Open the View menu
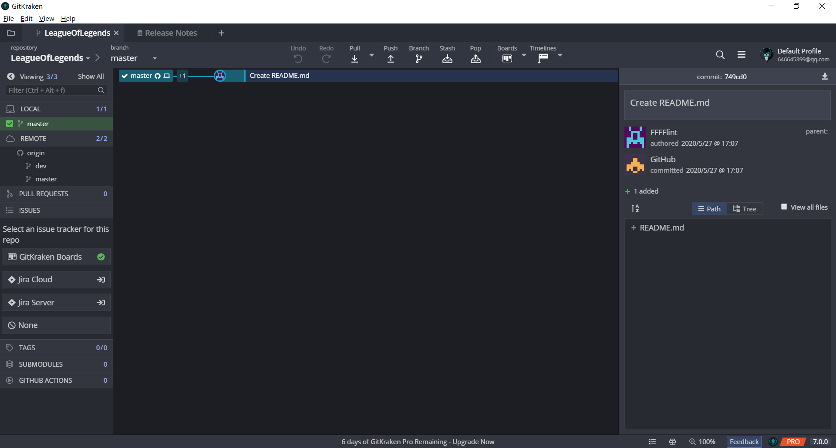This screenshot has width=836, height=448. coord(47,18)
